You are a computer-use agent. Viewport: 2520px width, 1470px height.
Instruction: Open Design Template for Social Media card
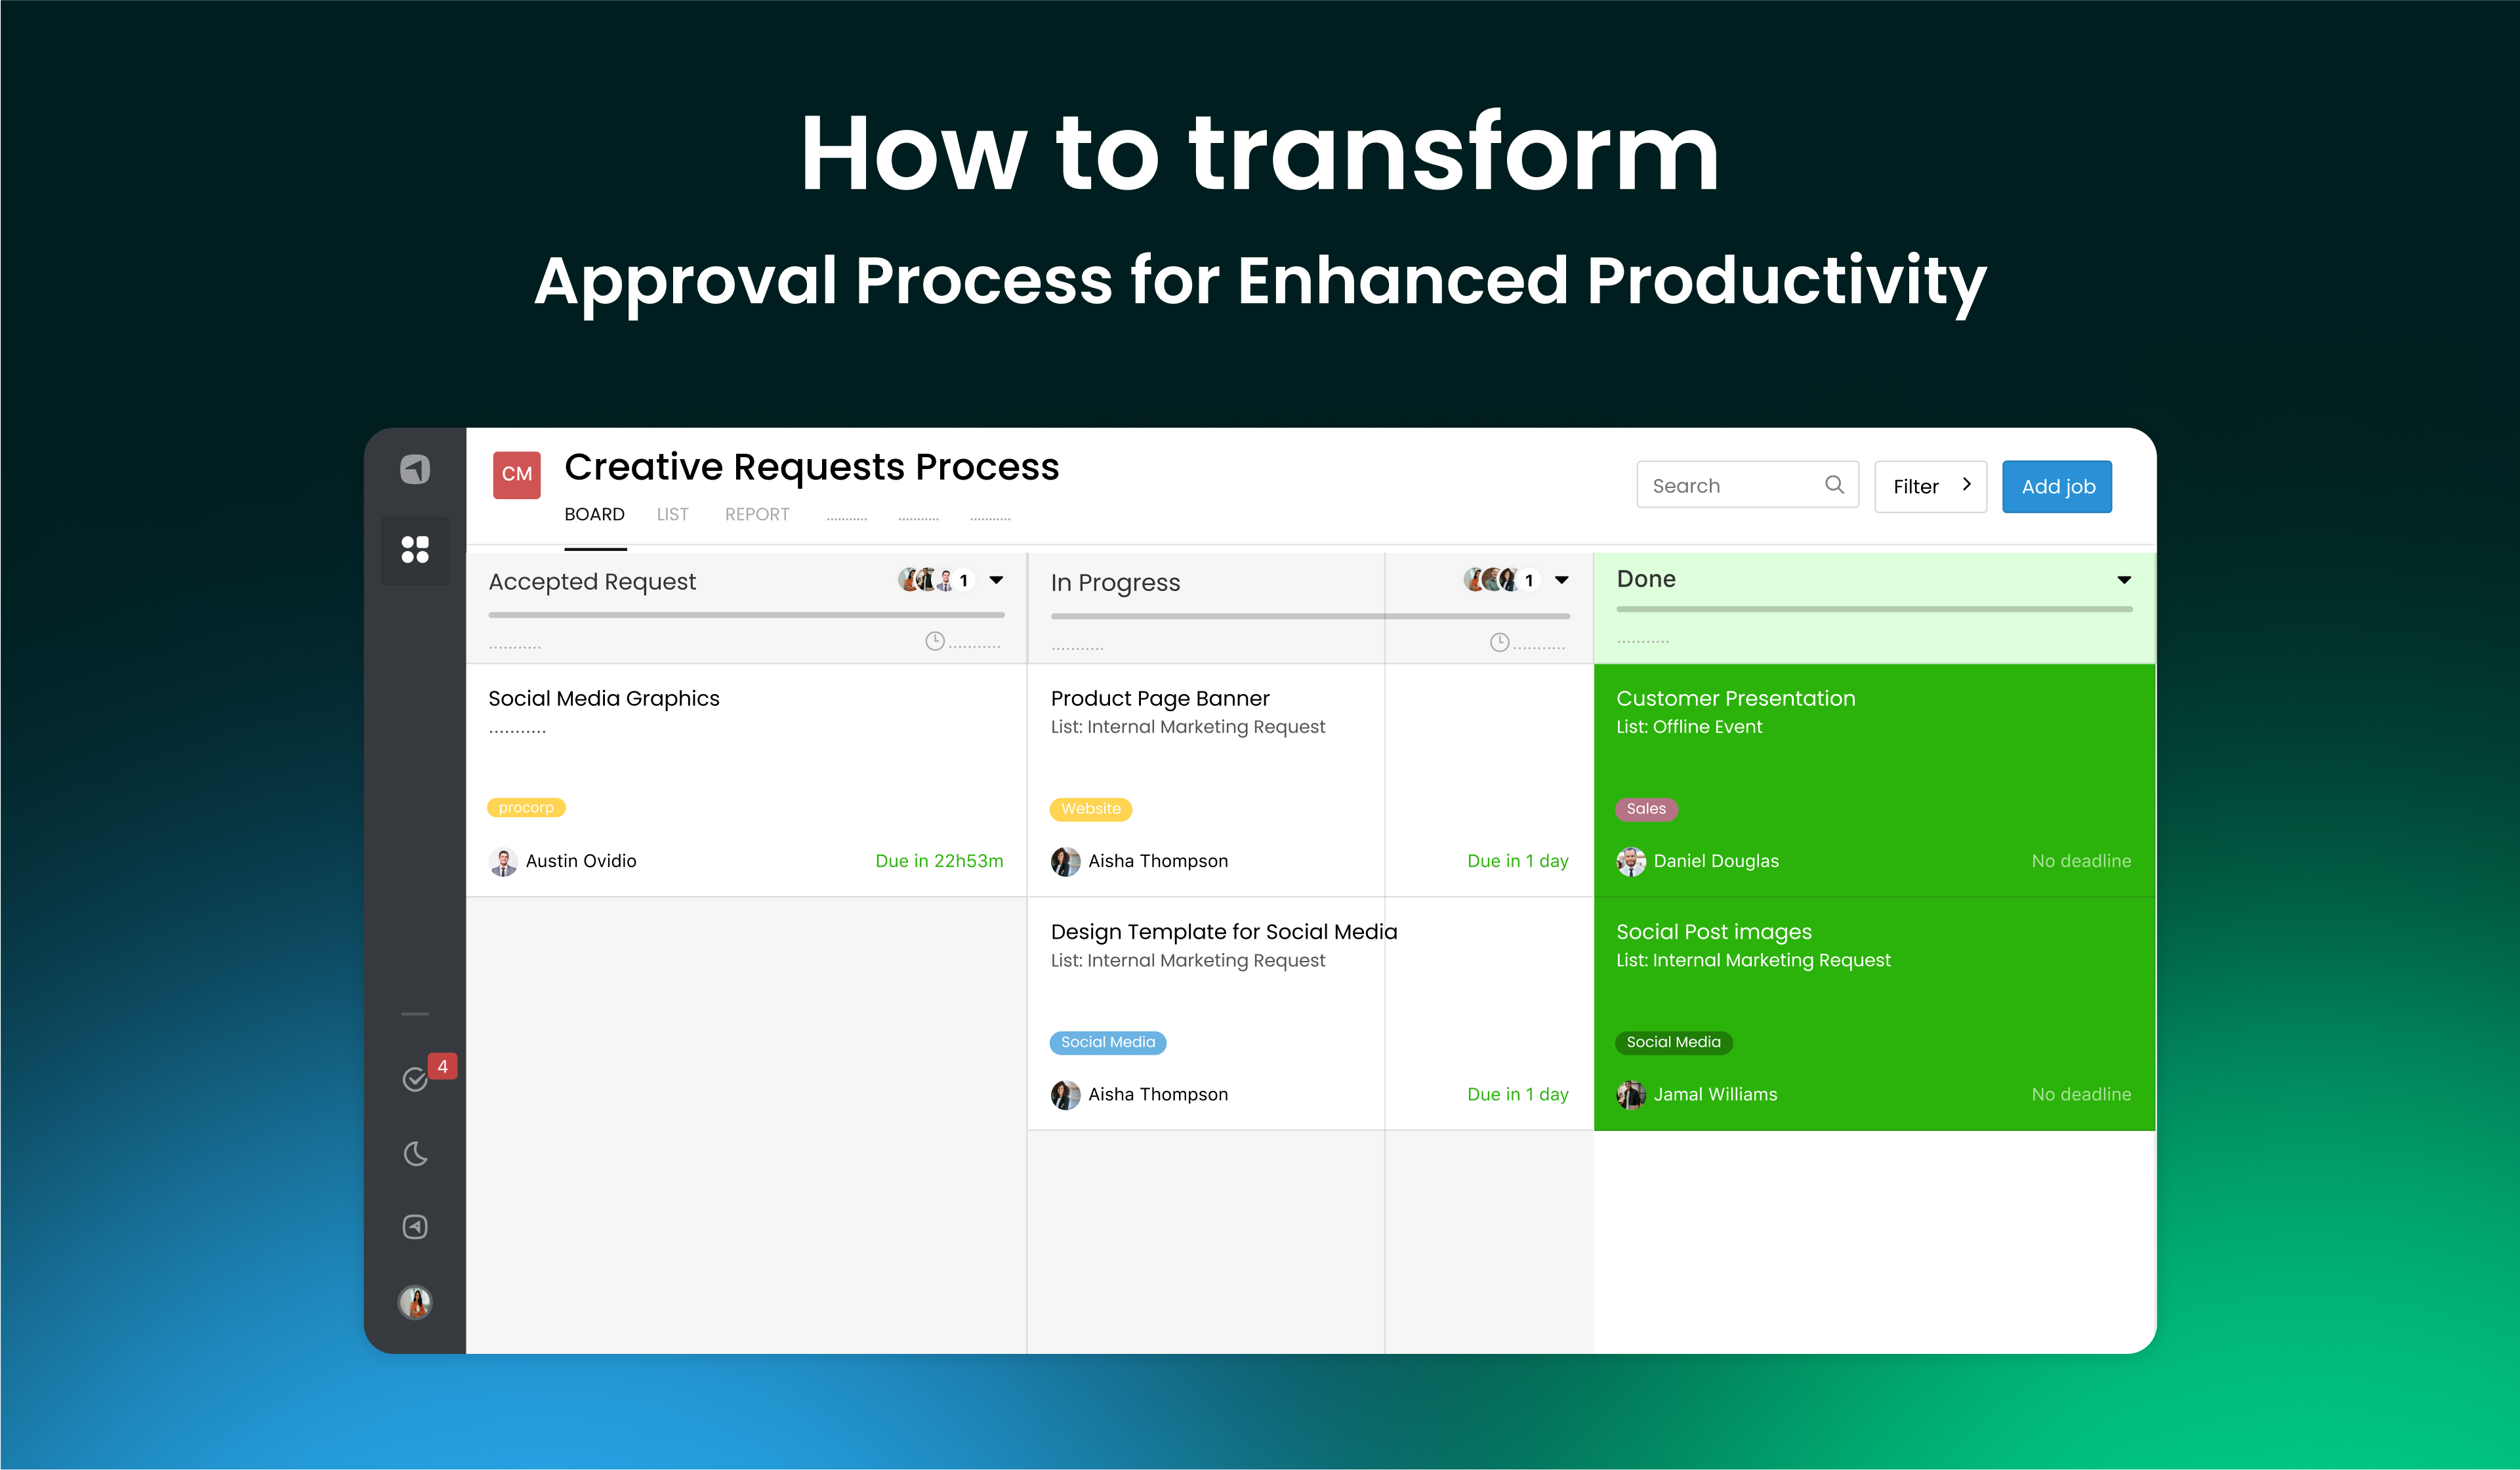tap(1310, 1014)
